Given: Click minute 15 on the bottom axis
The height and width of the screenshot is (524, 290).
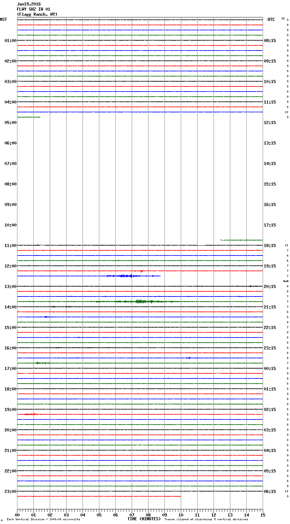Looking at the screenshot, I should (x=263, y=515).
